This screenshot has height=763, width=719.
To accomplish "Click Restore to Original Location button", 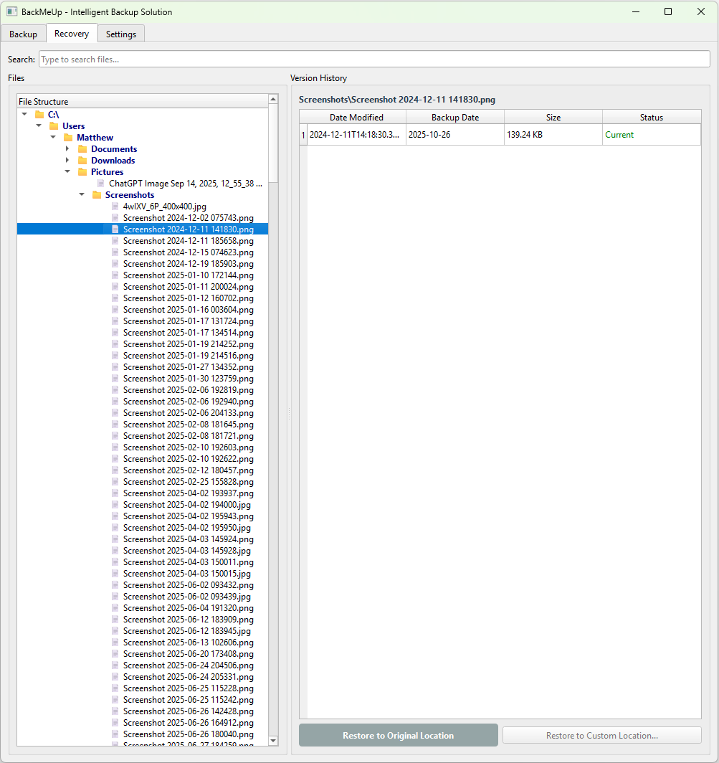I will click(398, 735).
